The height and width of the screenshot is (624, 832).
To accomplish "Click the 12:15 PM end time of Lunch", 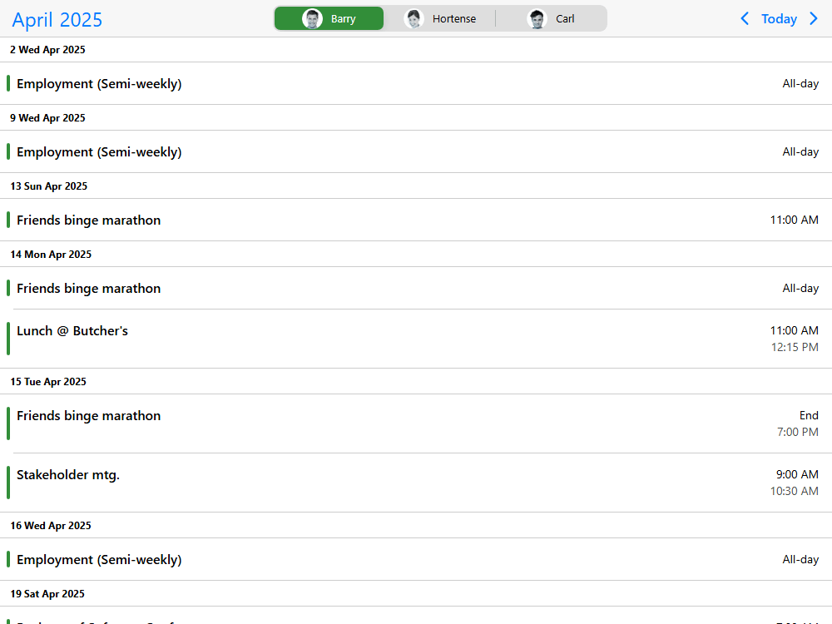I will pyautogui.click(x=795, y=347).
